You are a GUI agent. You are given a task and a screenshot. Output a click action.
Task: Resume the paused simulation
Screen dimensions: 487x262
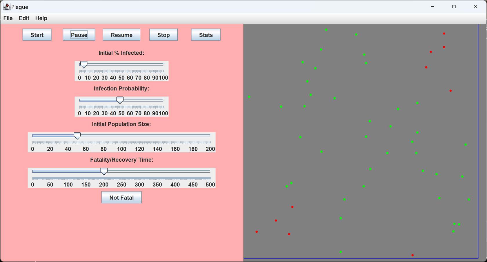pyautogui.click(x=121, y=35)
